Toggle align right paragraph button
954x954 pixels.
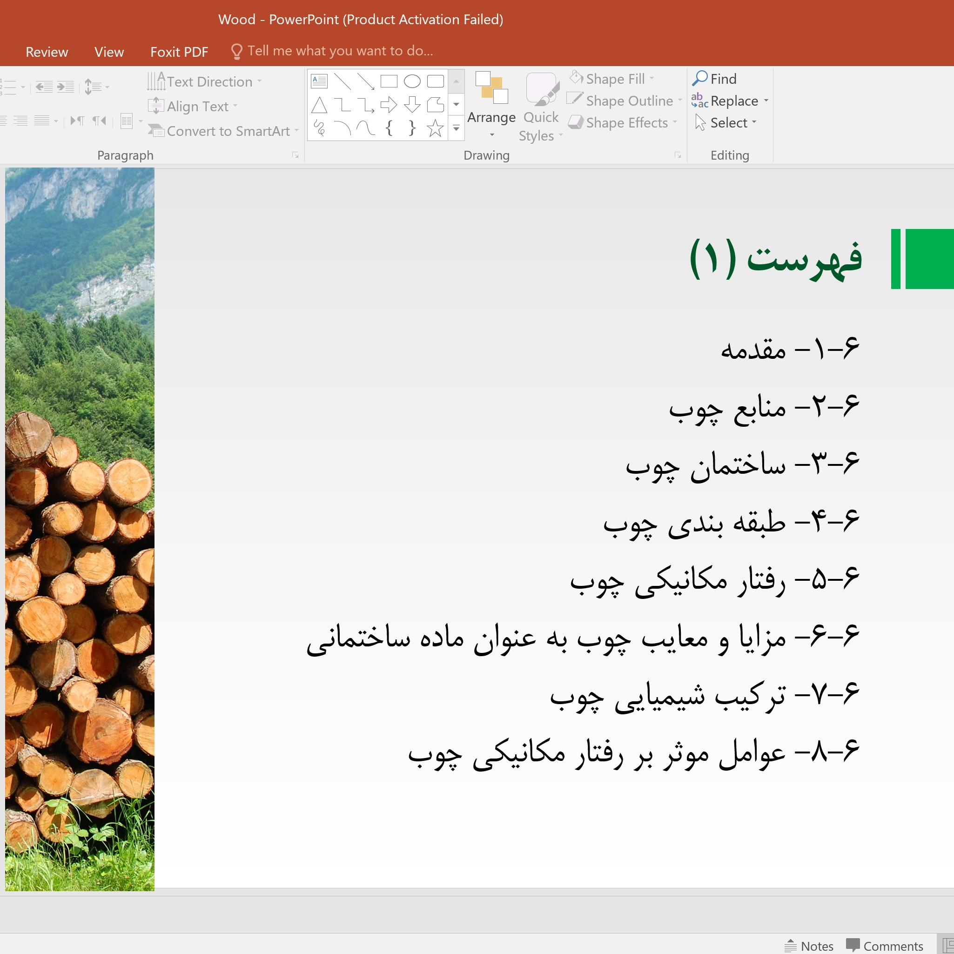tap(20, 121)
